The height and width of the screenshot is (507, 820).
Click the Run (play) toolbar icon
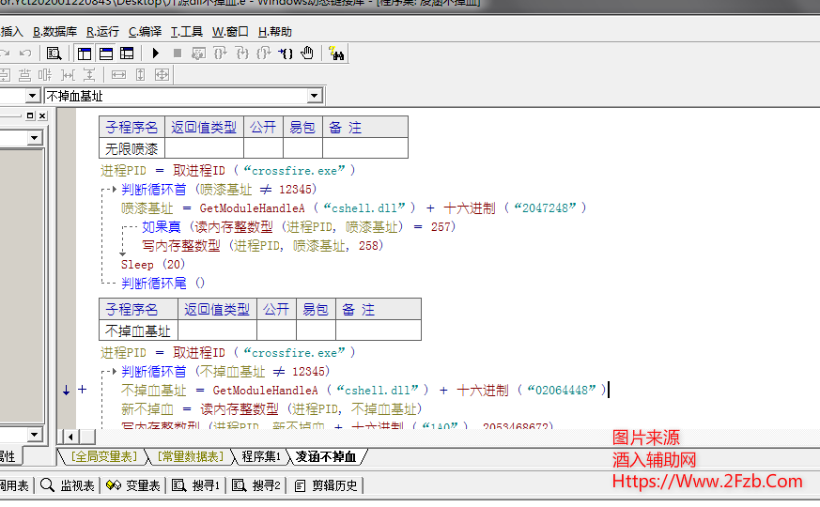click(x=156, y=54)
